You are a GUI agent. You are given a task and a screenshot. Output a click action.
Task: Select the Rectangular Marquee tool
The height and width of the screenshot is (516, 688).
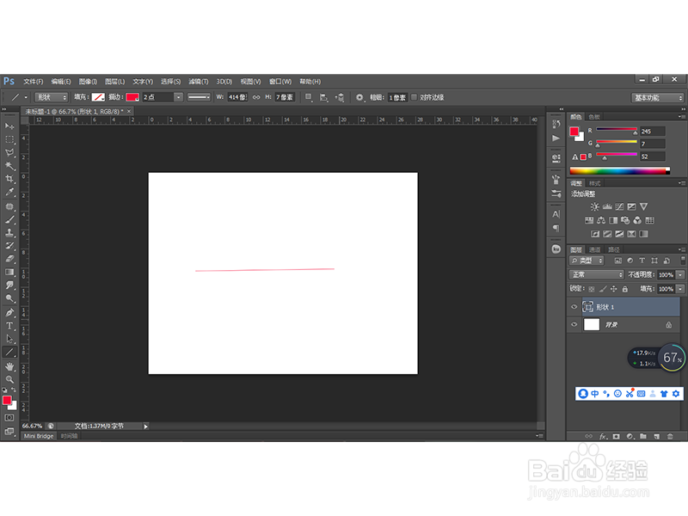coord(9,139)
